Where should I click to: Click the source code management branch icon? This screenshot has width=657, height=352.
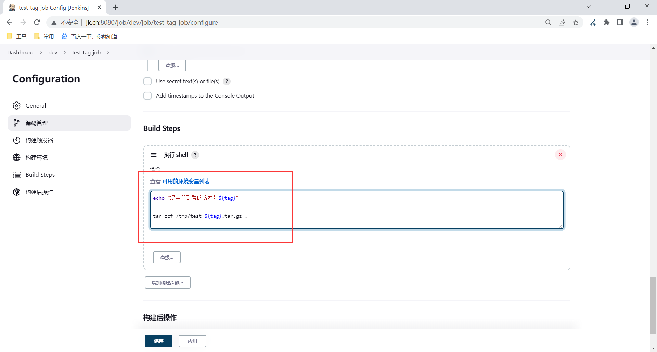16,123
